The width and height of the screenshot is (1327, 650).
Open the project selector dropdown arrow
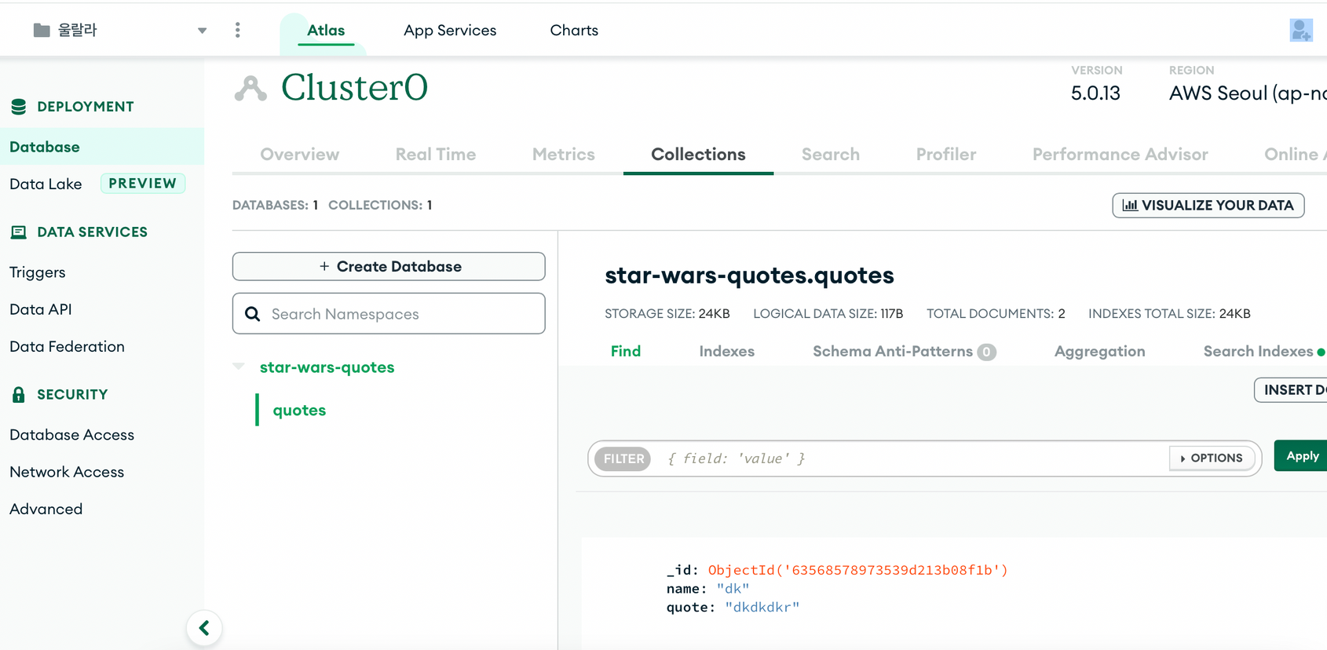[202, 31]
